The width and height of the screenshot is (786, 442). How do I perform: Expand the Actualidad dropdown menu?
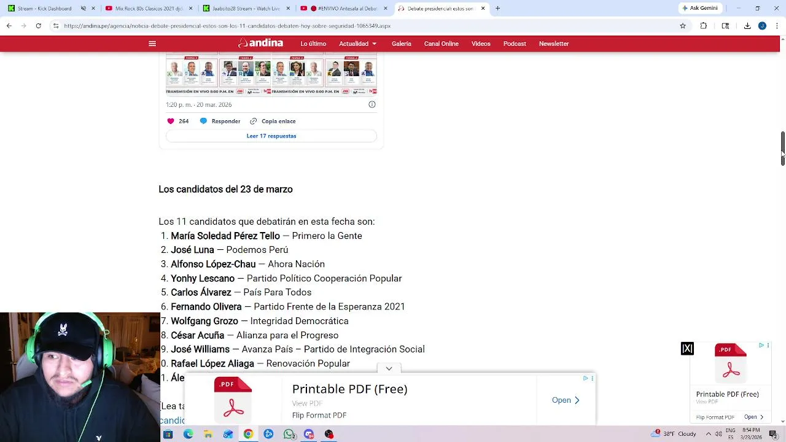tap(358, 44)
